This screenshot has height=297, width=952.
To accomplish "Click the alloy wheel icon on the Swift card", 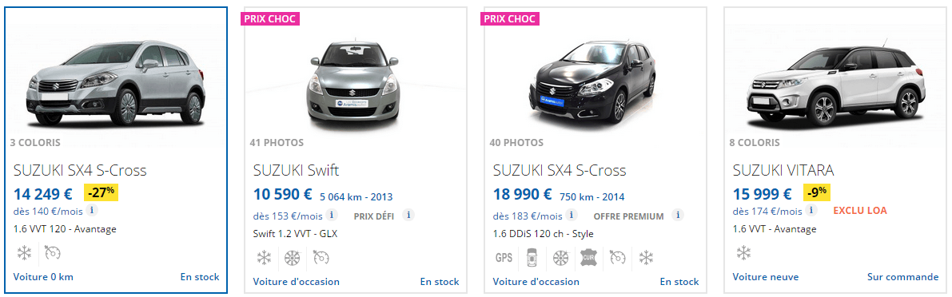I will (293, 258).
